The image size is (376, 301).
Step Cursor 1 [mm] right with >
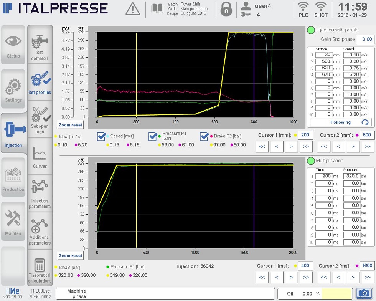pyautogui.click(x=291, y=146)
